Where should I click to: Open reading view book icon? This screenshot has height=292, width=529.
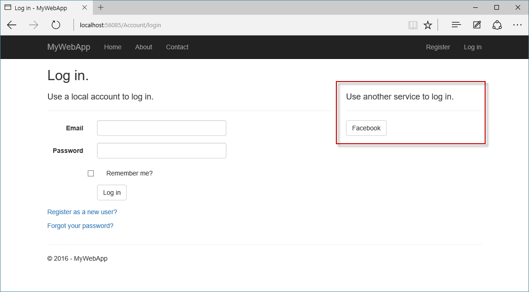413,25
